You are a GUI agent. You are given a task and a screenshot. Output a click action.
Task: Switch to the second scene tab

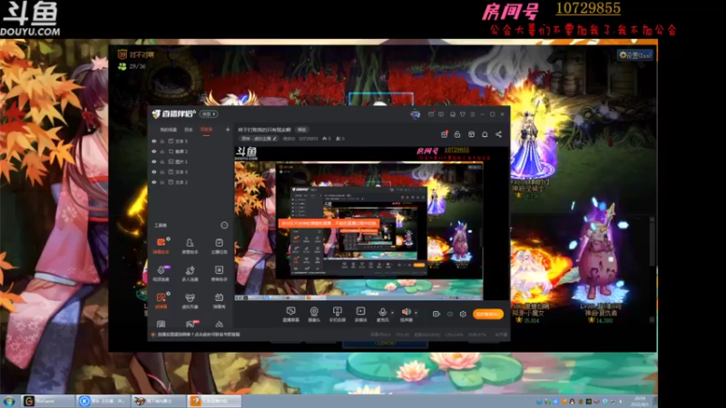click(x=189, y=130)
